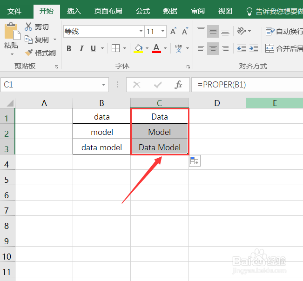The width and height of the screenshot is (303, 281).
Task: Open fill color palette arrow
Action: point(147,48)
